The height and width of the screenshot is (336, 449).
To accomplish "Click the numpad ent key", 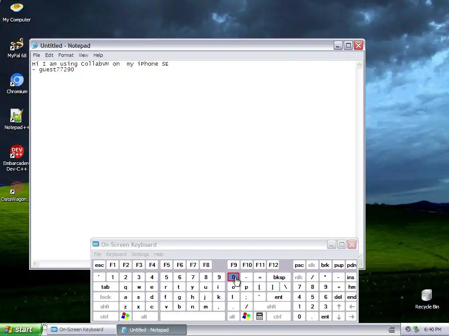I will coord(325,317).
